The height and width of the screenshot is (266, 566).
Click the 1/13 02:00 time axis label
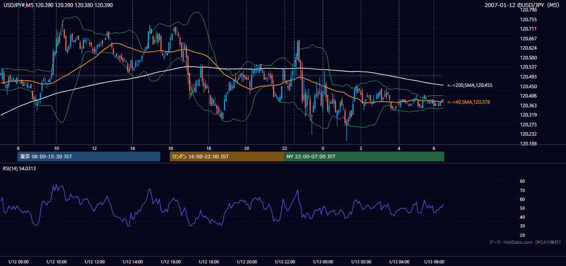(361, 262)
